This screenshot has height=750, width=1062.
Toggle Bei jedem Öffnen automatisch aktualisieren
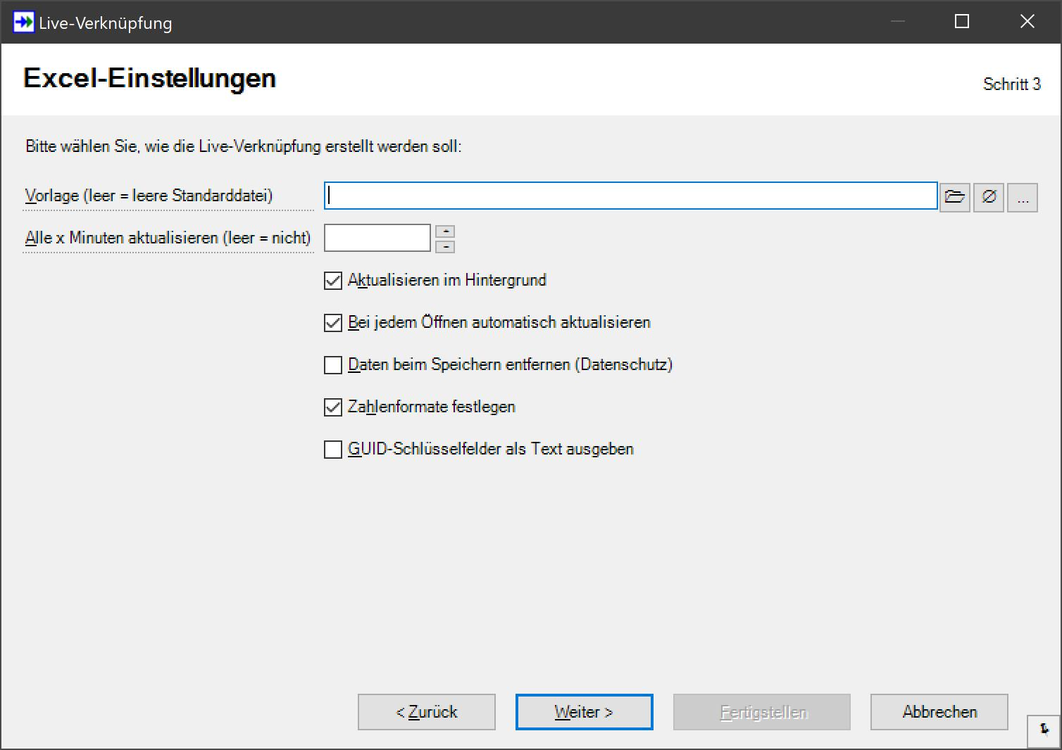pyautogui.click(x=333, y=323)
